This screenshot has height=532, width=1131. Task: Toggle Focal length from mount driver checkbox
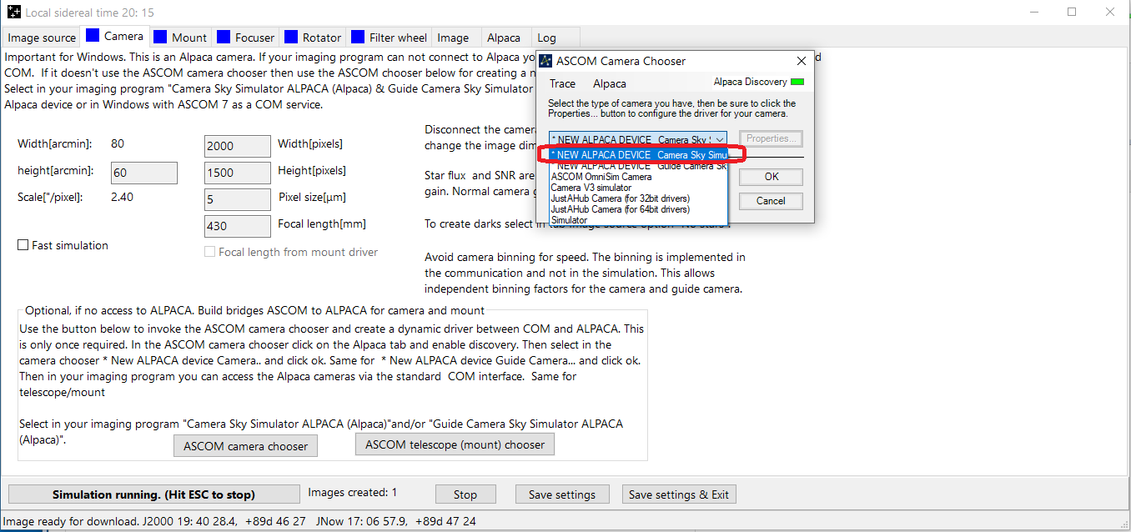210,252
